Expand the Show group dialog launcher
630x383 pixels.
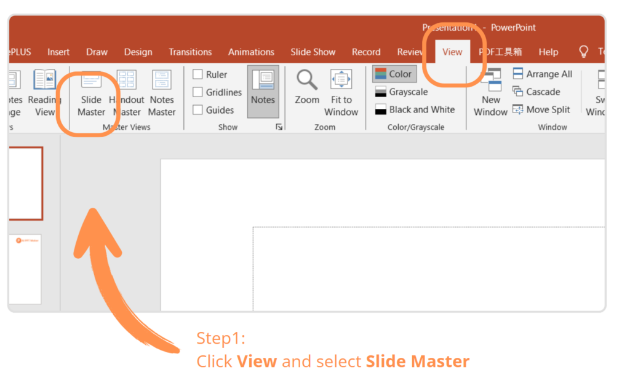pyautogui.click(x=279, y=127)
